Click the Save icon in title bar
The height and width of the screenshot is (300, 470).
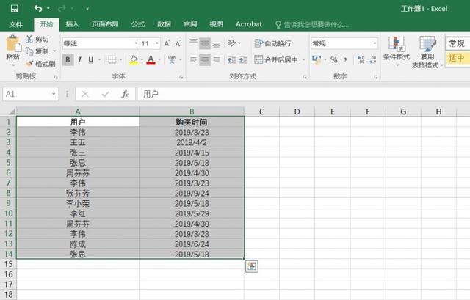click(x=15, y=8)
